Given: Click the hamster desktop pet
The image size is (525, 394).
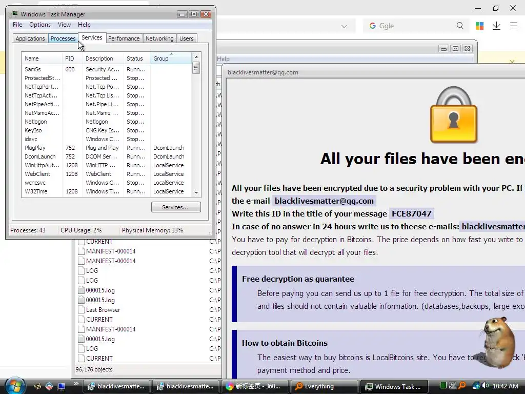Looking at the screenshot, I should point(497,342).
